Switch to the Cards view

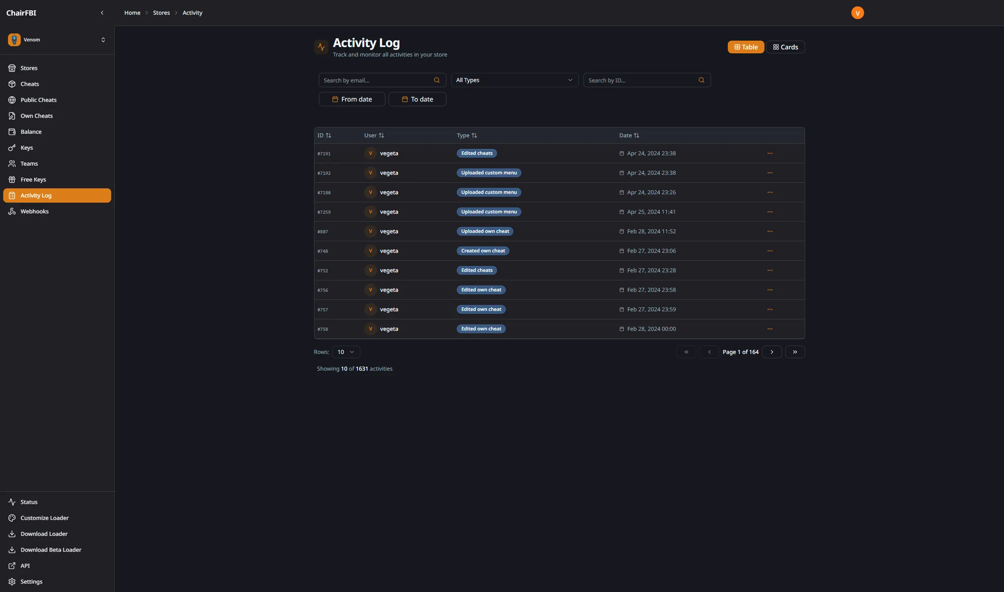click(784, 47)
